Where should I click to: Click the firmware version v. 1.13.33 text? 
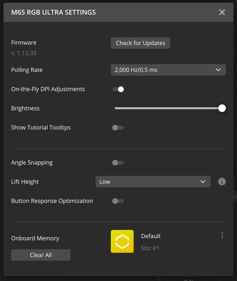coord(24,53)
